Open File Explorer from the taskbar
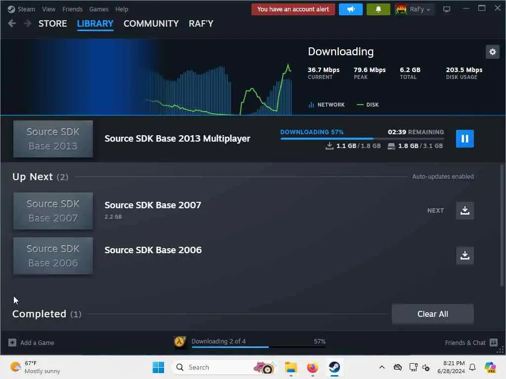 [291, 367]
